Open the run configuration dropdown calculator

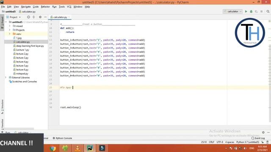[232, 11]
